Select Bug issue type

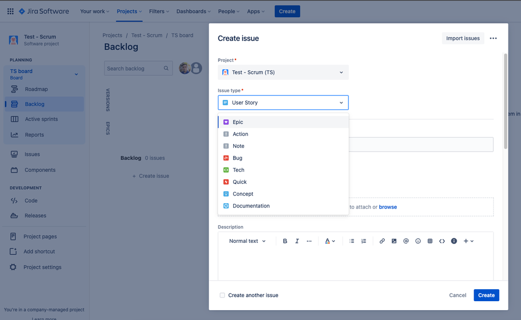[x=283, y=158]
